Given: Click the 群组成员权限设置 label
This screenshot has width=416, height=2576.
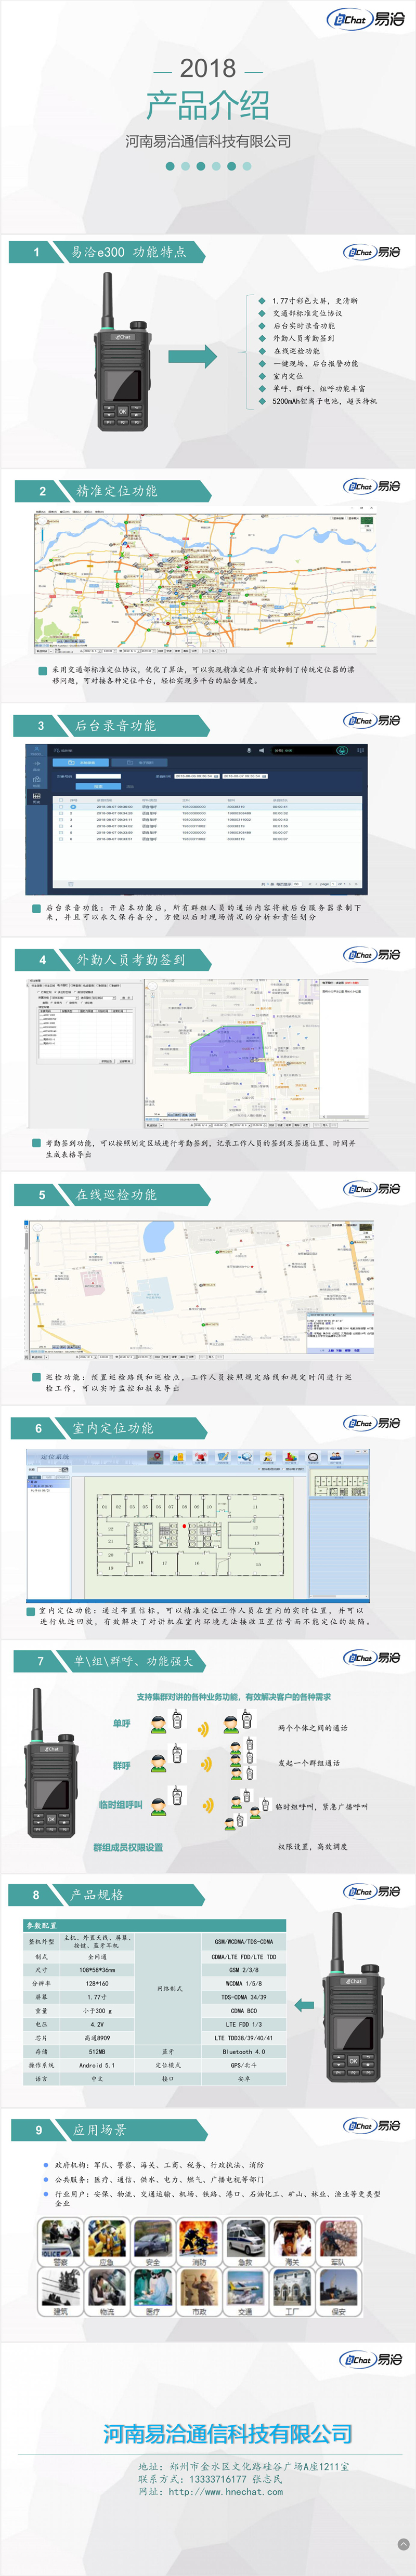Looking at the screenshot, I should pos(128,1848).
